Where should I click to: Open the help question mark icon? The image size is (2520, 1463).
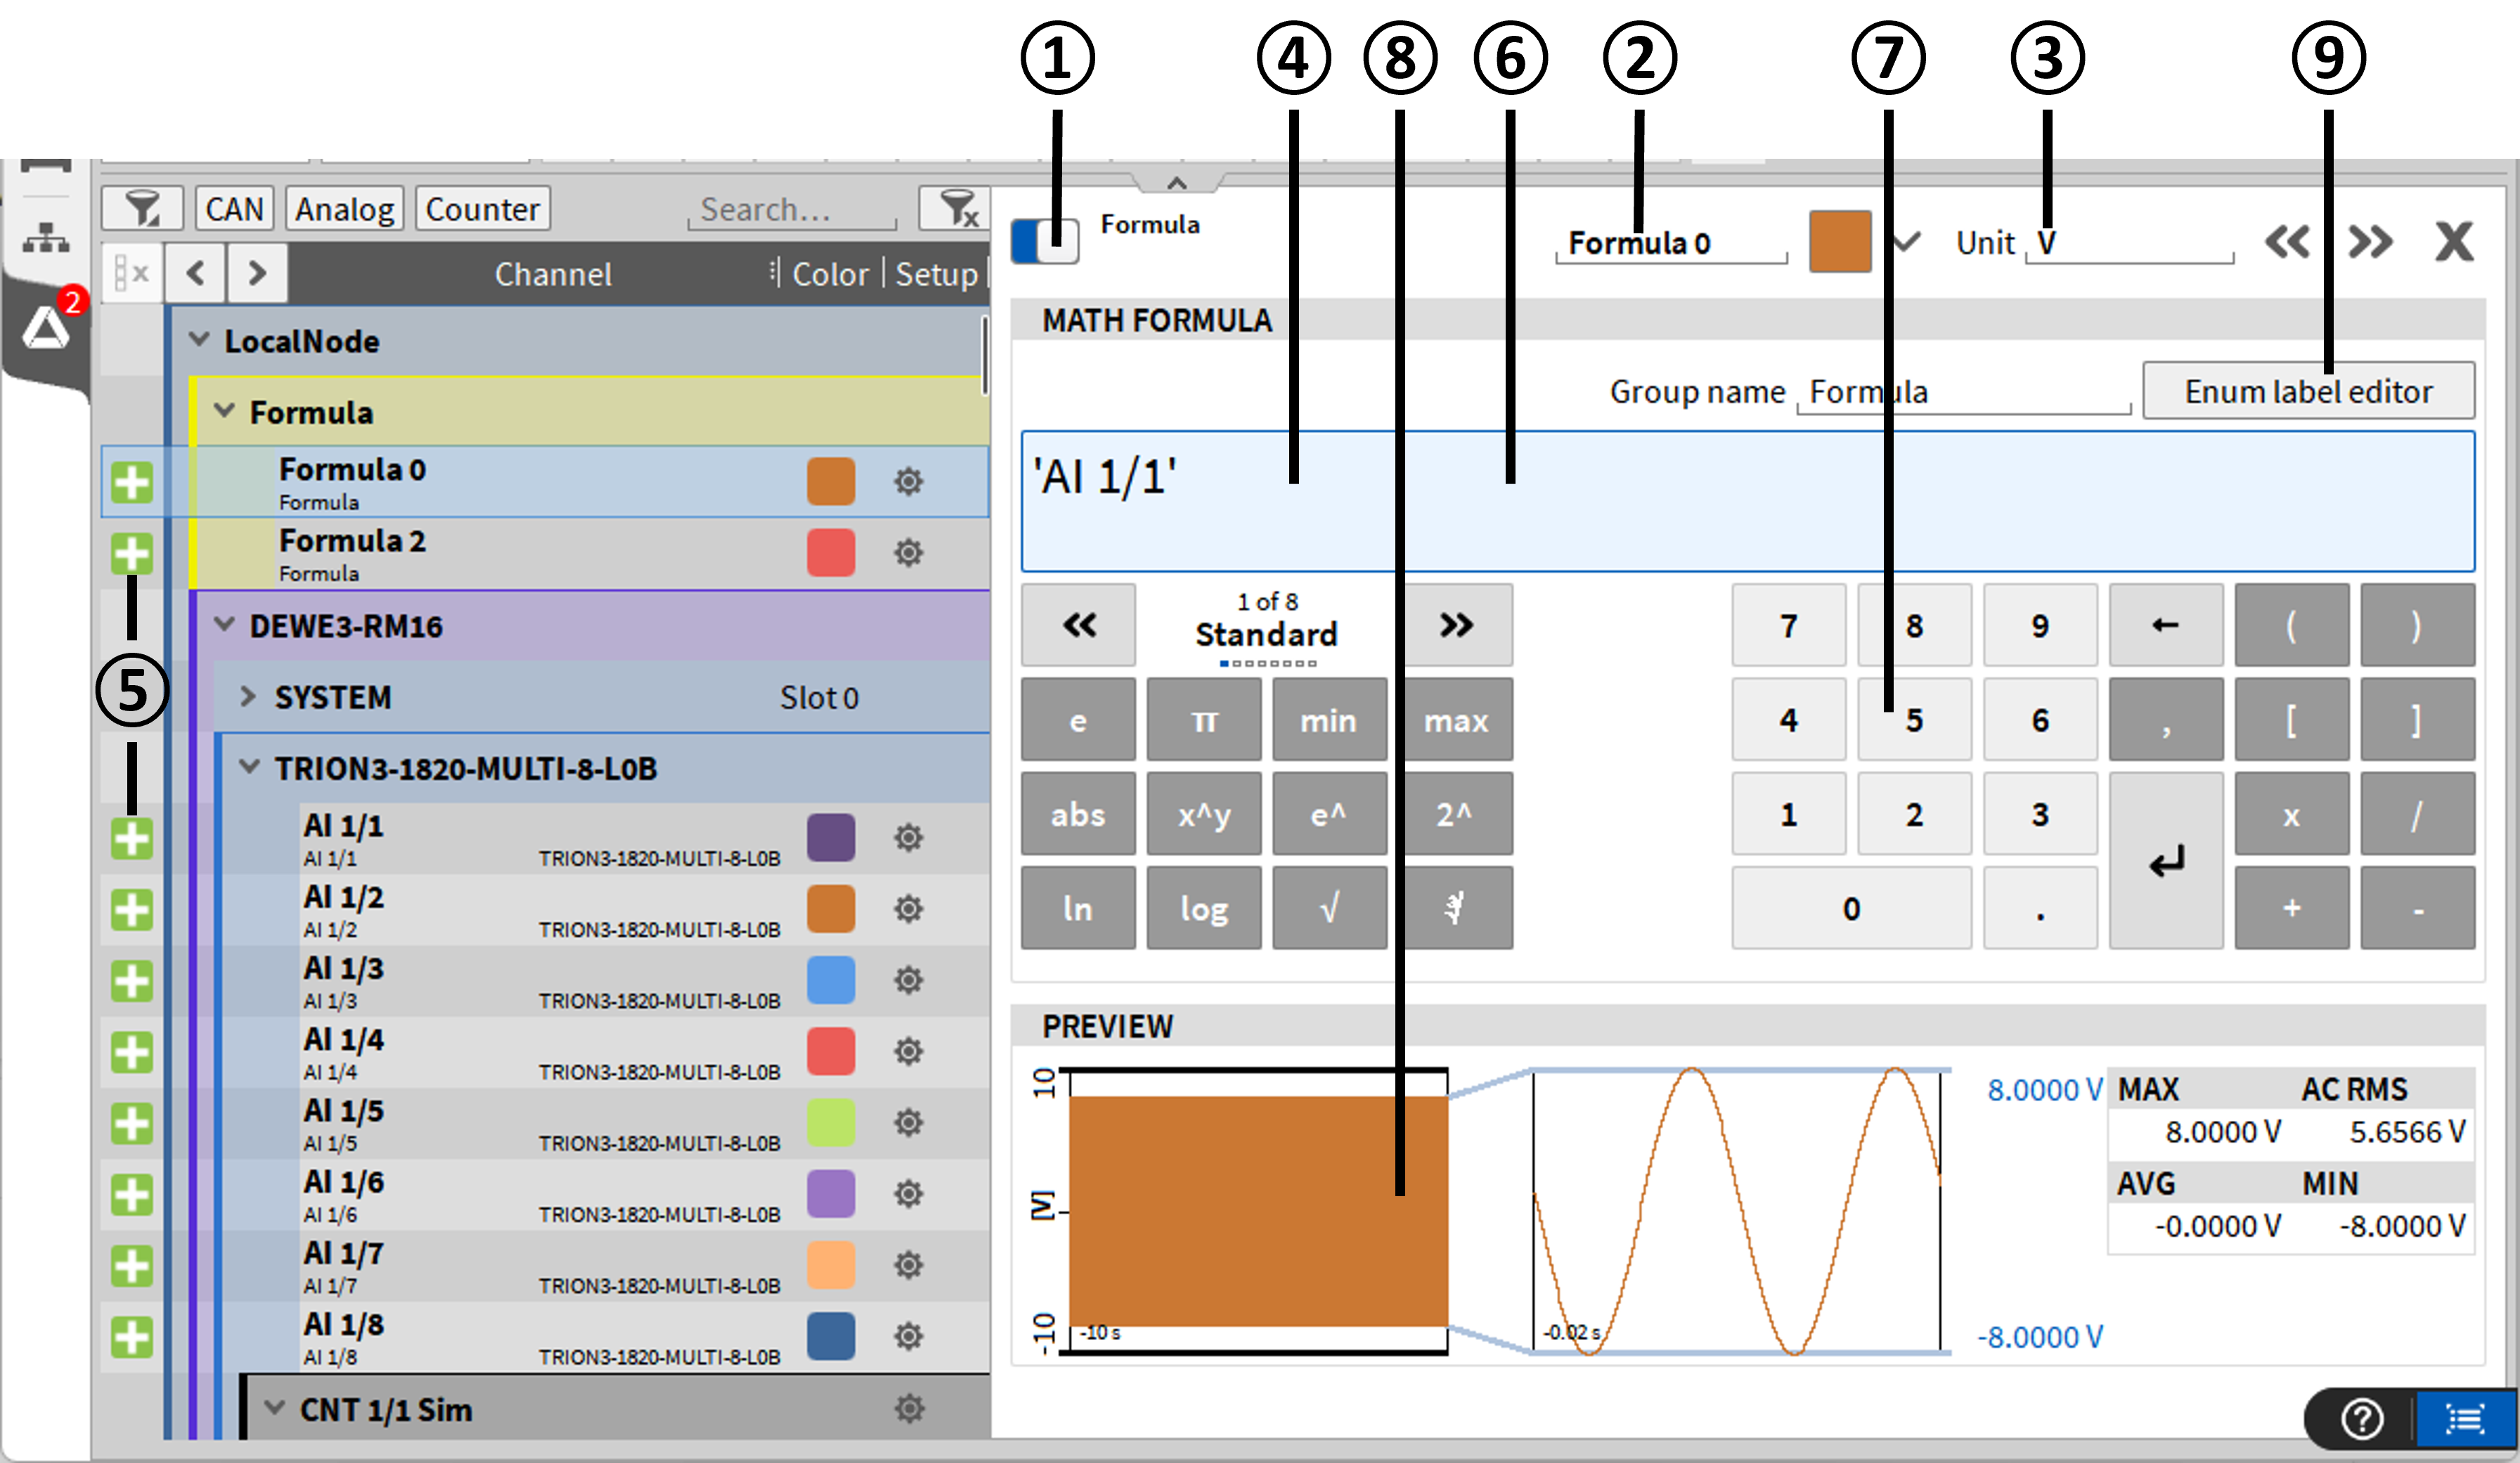tap(2362, 1418)
